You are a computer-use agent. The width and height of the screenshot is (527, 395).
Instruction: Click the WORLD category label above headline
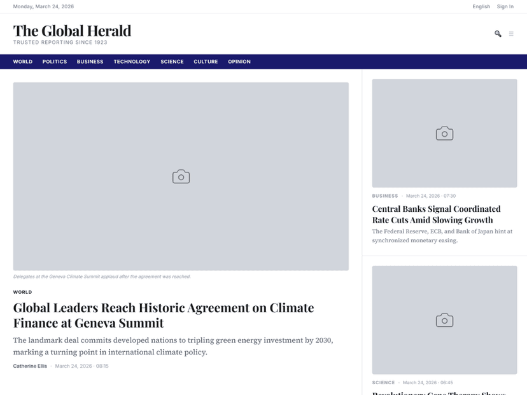point(22,292)
